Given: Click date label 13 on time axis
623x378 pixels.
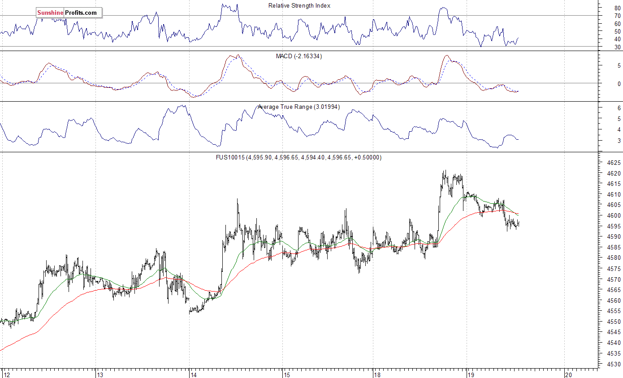Looking at the screenshot, I should tap(100, 374).
